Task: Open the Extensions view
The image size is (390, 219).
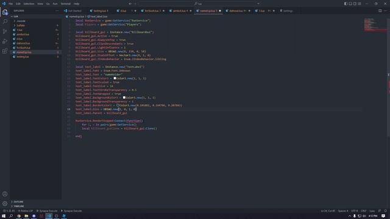Action: pos(5,51)
